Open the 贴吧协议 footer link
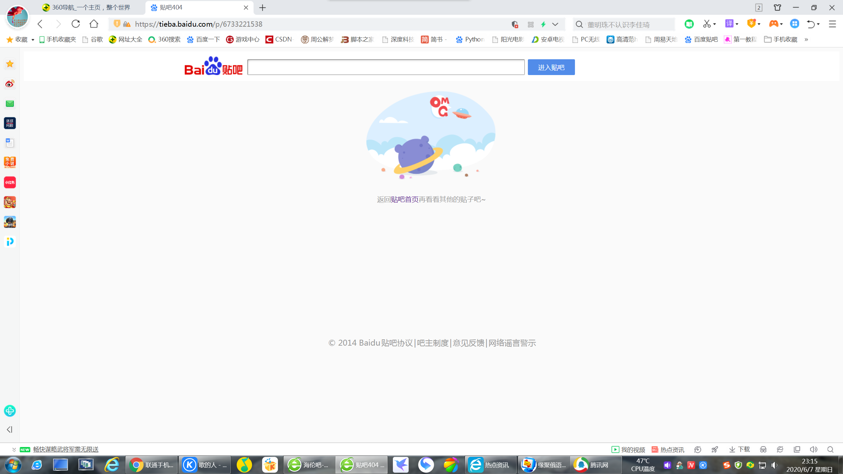Viewport: 843px width, 474px height. 397,343
